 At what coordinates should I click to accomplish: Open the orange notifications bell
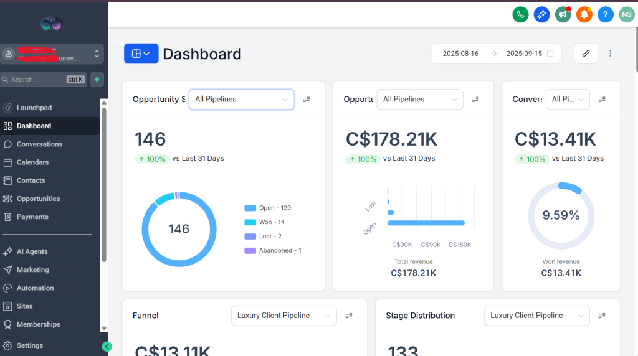coord(584,14)
